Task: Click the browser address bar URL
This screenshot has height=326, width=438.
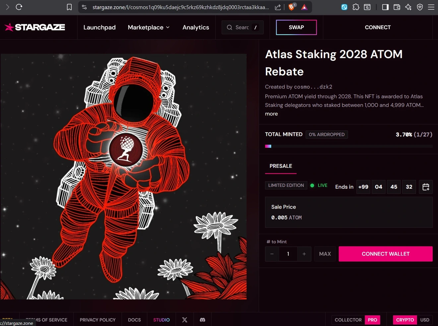Action: 181,7
